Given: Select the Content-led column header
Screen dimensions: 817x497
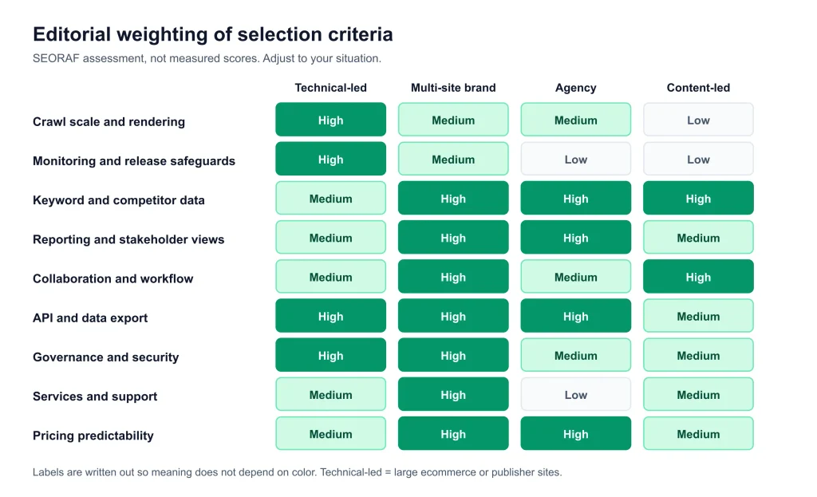Looking at the screenshot, I should pos(697,88).
